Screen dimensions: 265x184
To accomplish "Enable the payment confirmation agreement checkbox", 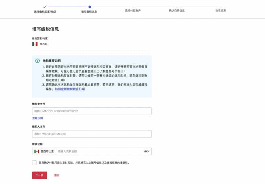I will [35, 163].
